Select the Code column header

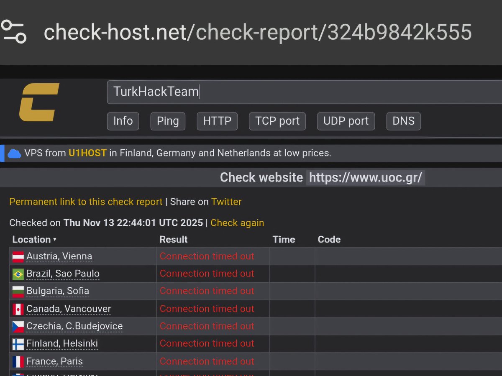click(329, 240)
